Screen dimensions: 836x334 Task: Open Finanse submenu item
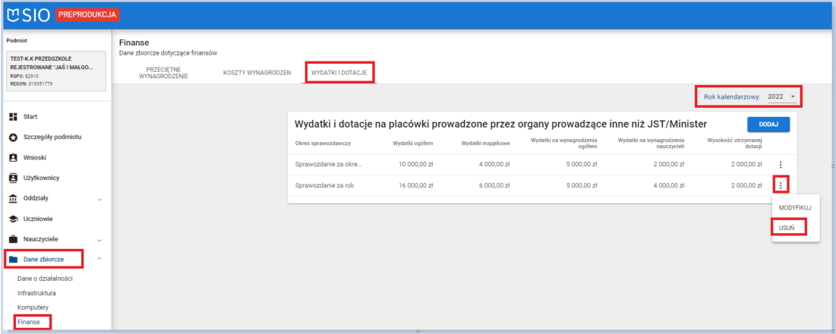coord(28,323)
